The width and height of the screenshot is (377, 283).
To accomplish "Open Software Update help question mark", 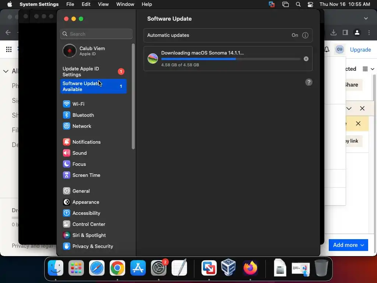I will [309, 82].
